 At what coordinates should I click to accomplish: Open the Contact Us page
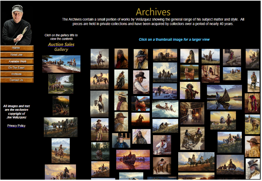pos(17,80)
